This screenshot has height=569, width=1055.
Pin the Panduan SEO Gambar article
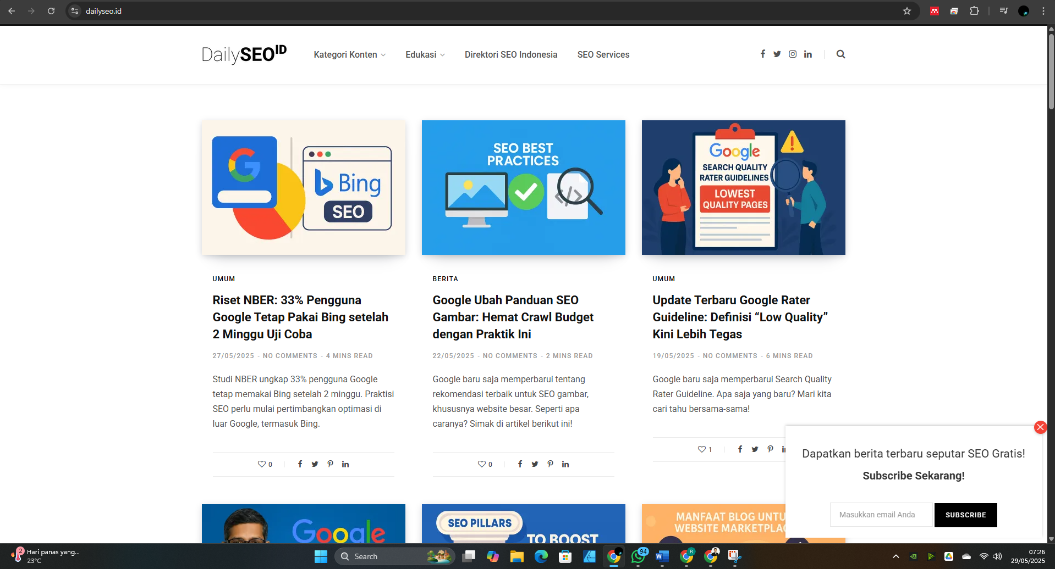(x=550, y=464)
